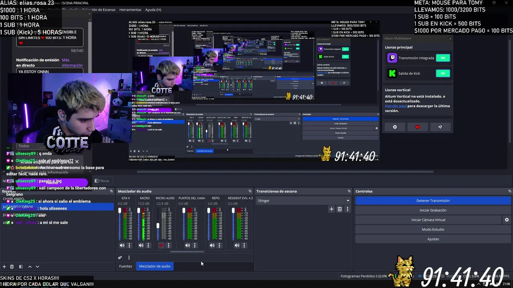
Task: Close the Aitum Multistream dock
Action: pyautogui.click(x=450, y=38)
